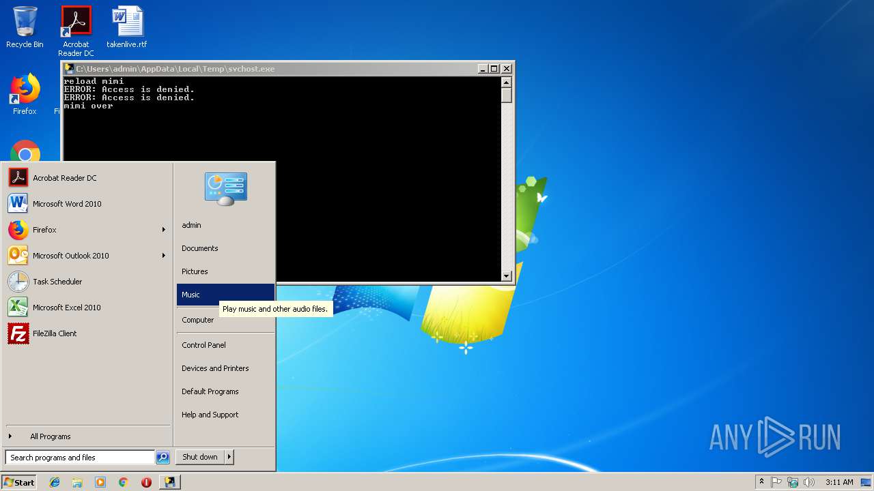Screen dimensions: 874x491
Task: Select Firefox desktop shortcut
Action: point(25,94)
